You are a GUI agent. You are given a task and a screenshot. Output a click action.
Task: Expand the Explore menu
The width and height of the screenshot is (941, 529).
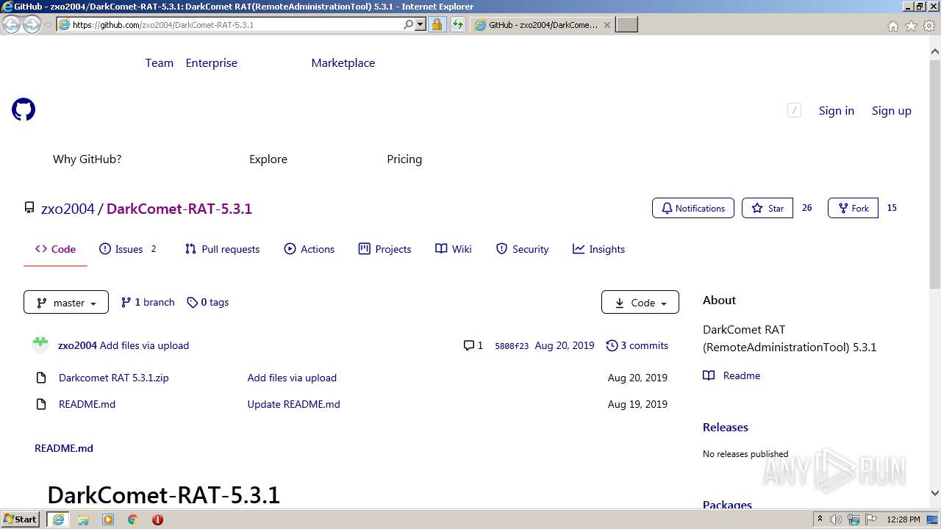click(x=268, y=159)
